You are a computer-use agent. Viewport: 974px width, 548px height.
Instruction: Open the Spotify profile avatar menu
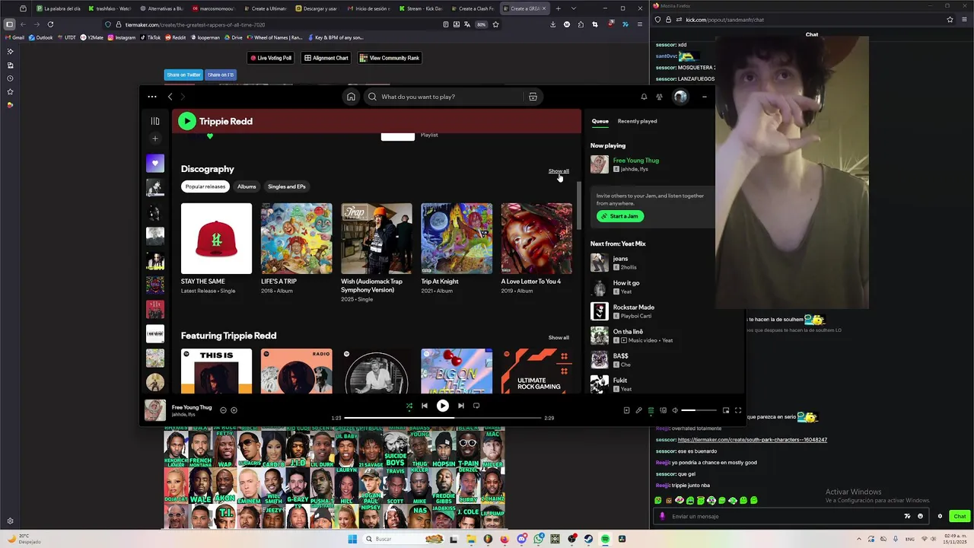[680, 97]
